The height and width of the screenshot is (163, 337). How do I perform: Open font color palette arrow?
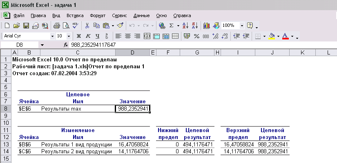coord(292,36)
